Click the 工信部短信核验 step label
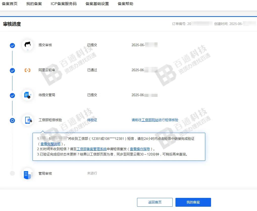Viewport: 257px width, 211px height. [50, 120]
